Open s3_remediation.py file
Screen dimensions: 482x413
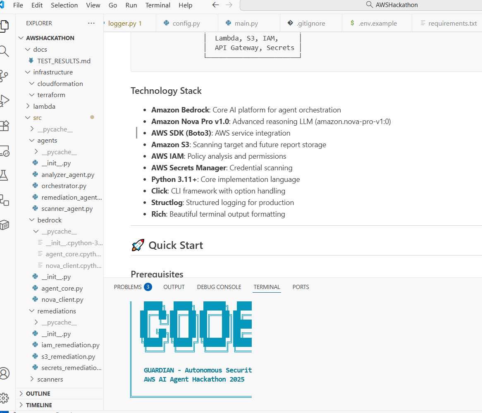point(60,357)
